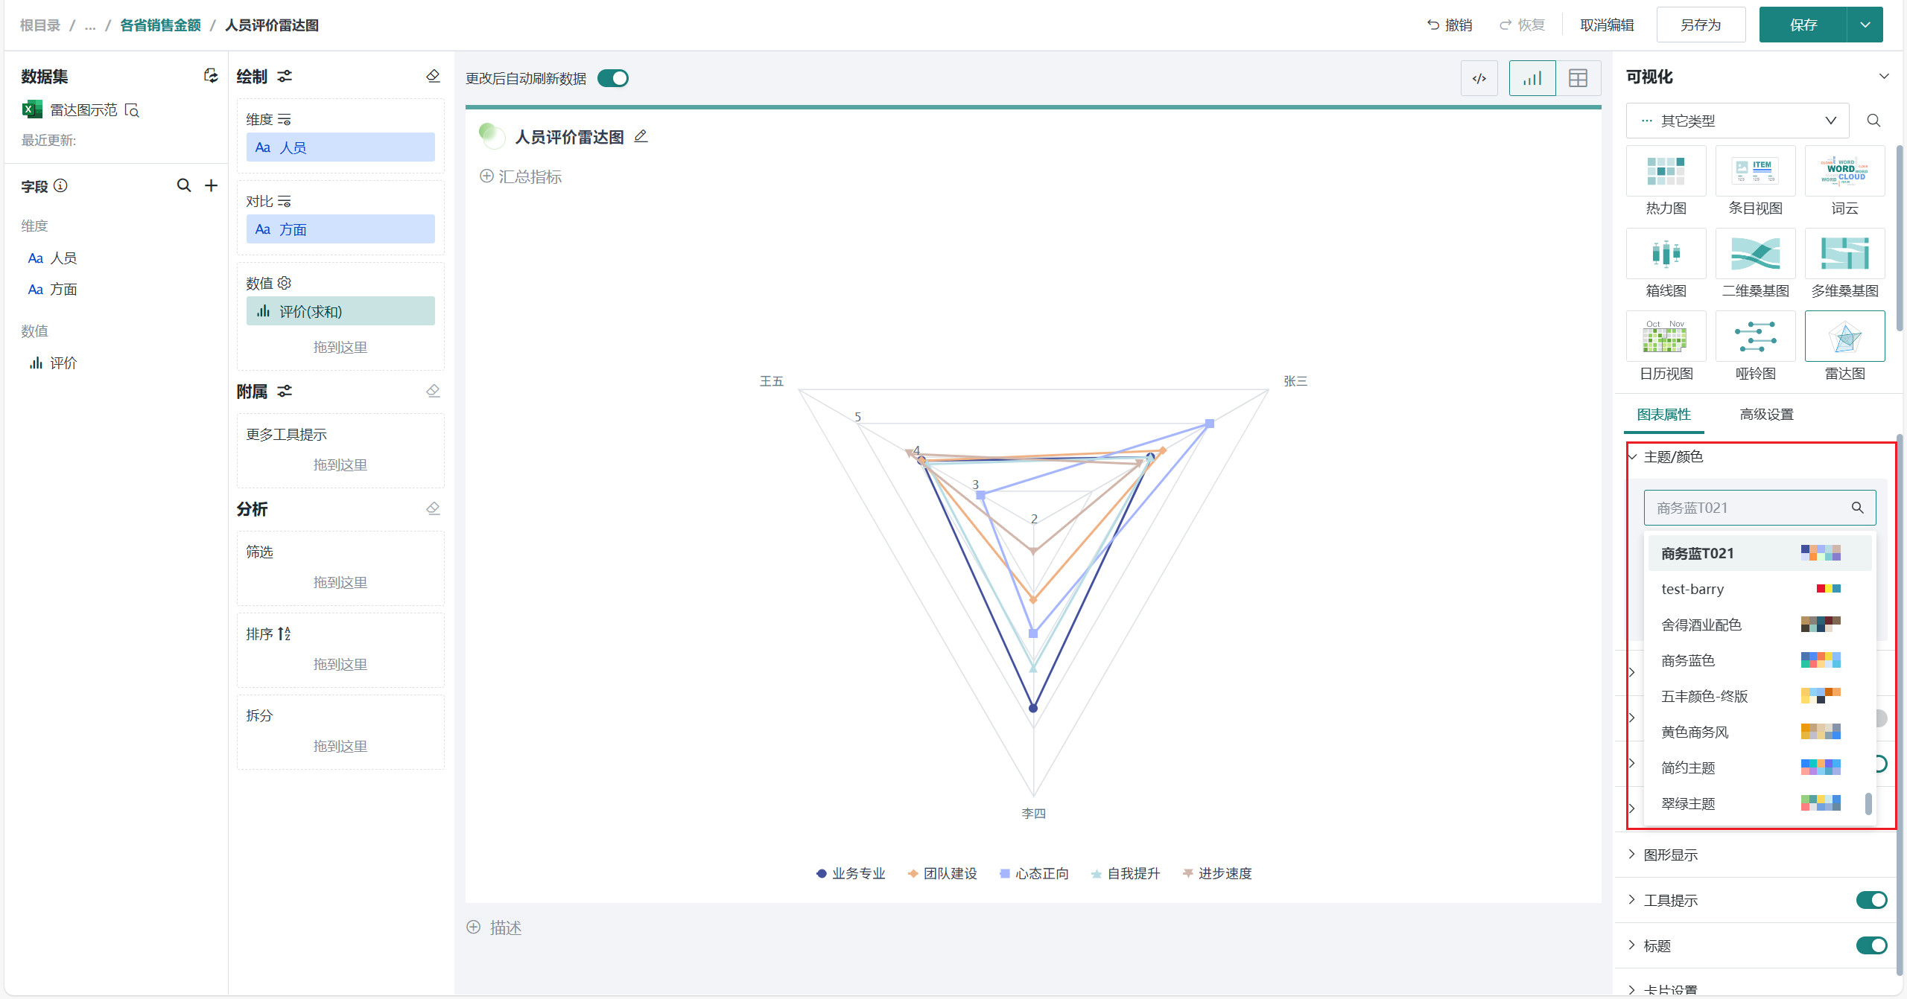Click the 另存为 button
1907x999 pixels.
coord(1701,25)
